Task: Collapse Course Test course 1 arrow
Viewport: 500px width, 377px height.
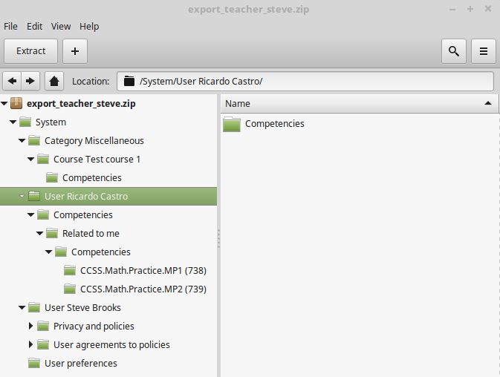Action: pos(31,159)
